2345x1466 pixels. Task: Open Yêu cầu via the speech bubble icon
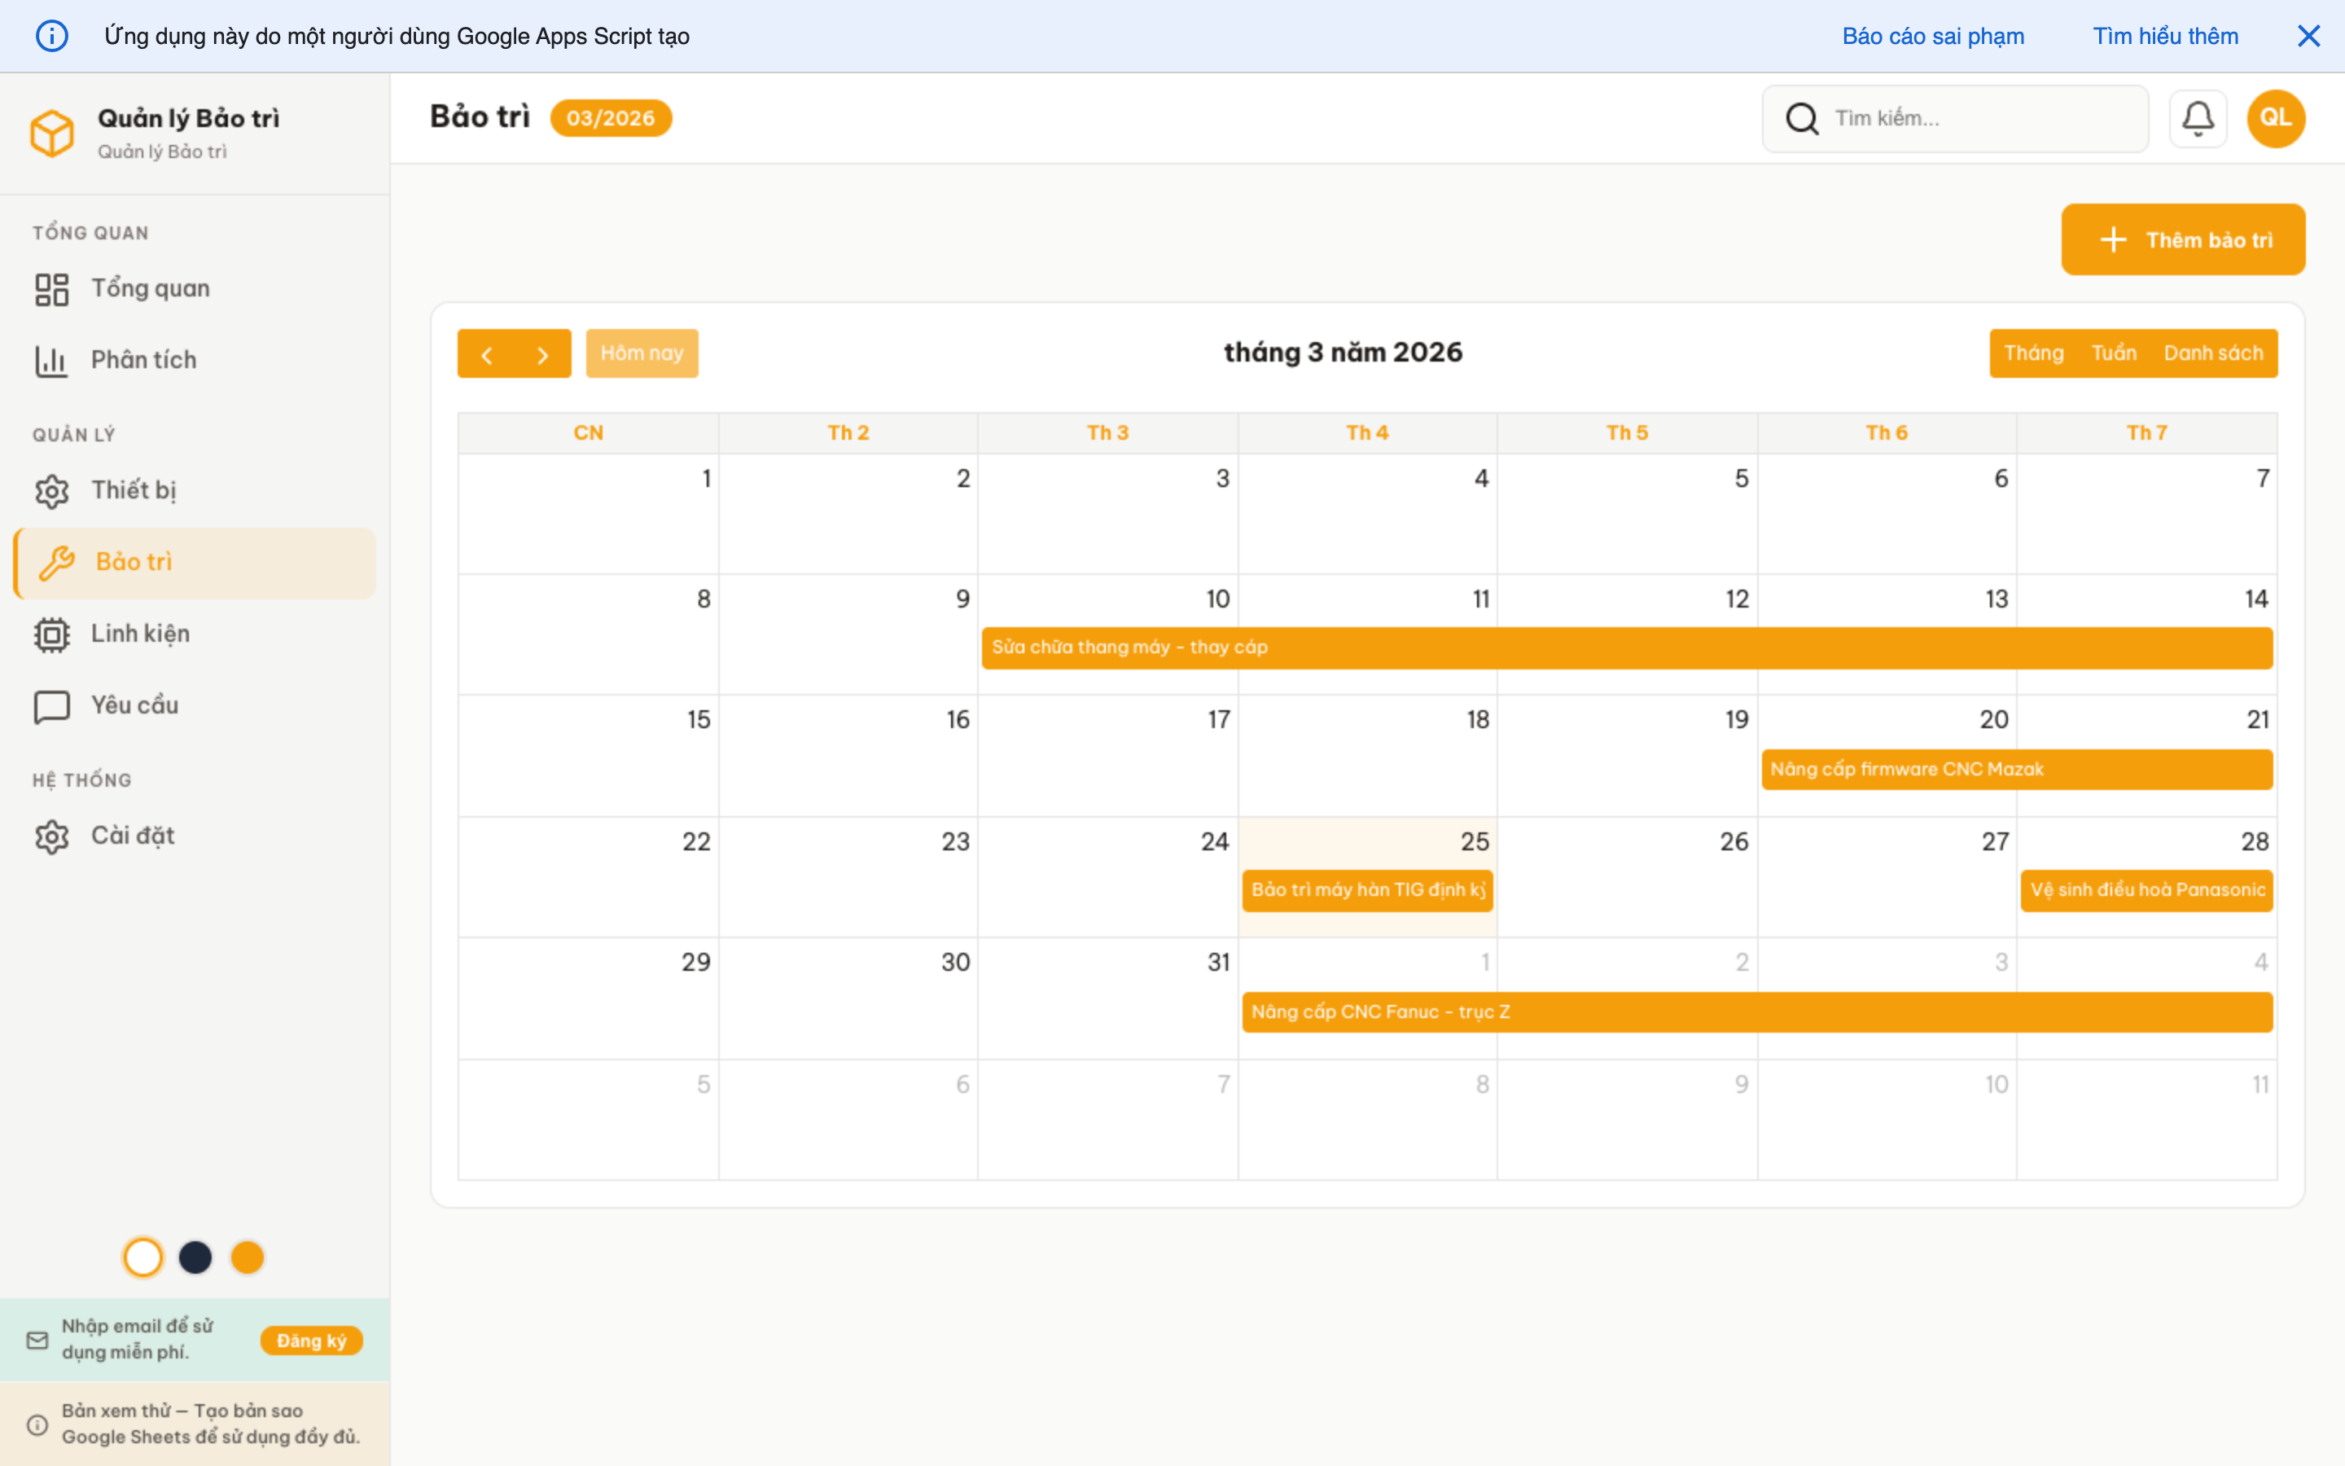pos(52,704)
